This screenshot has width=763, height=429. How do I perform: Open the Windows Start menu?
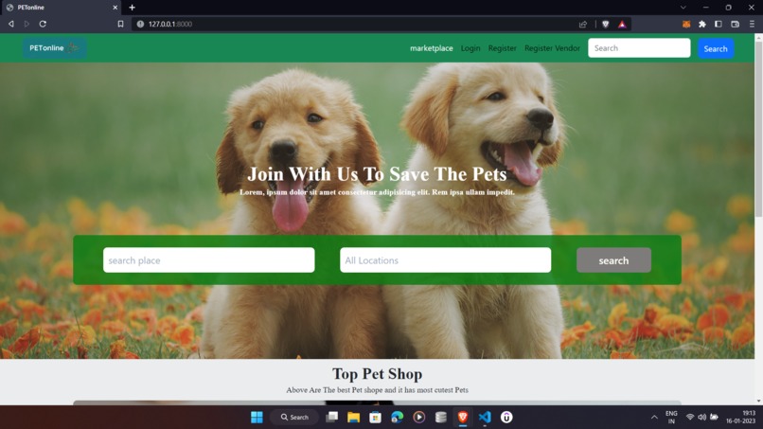[x=257, y=418]
